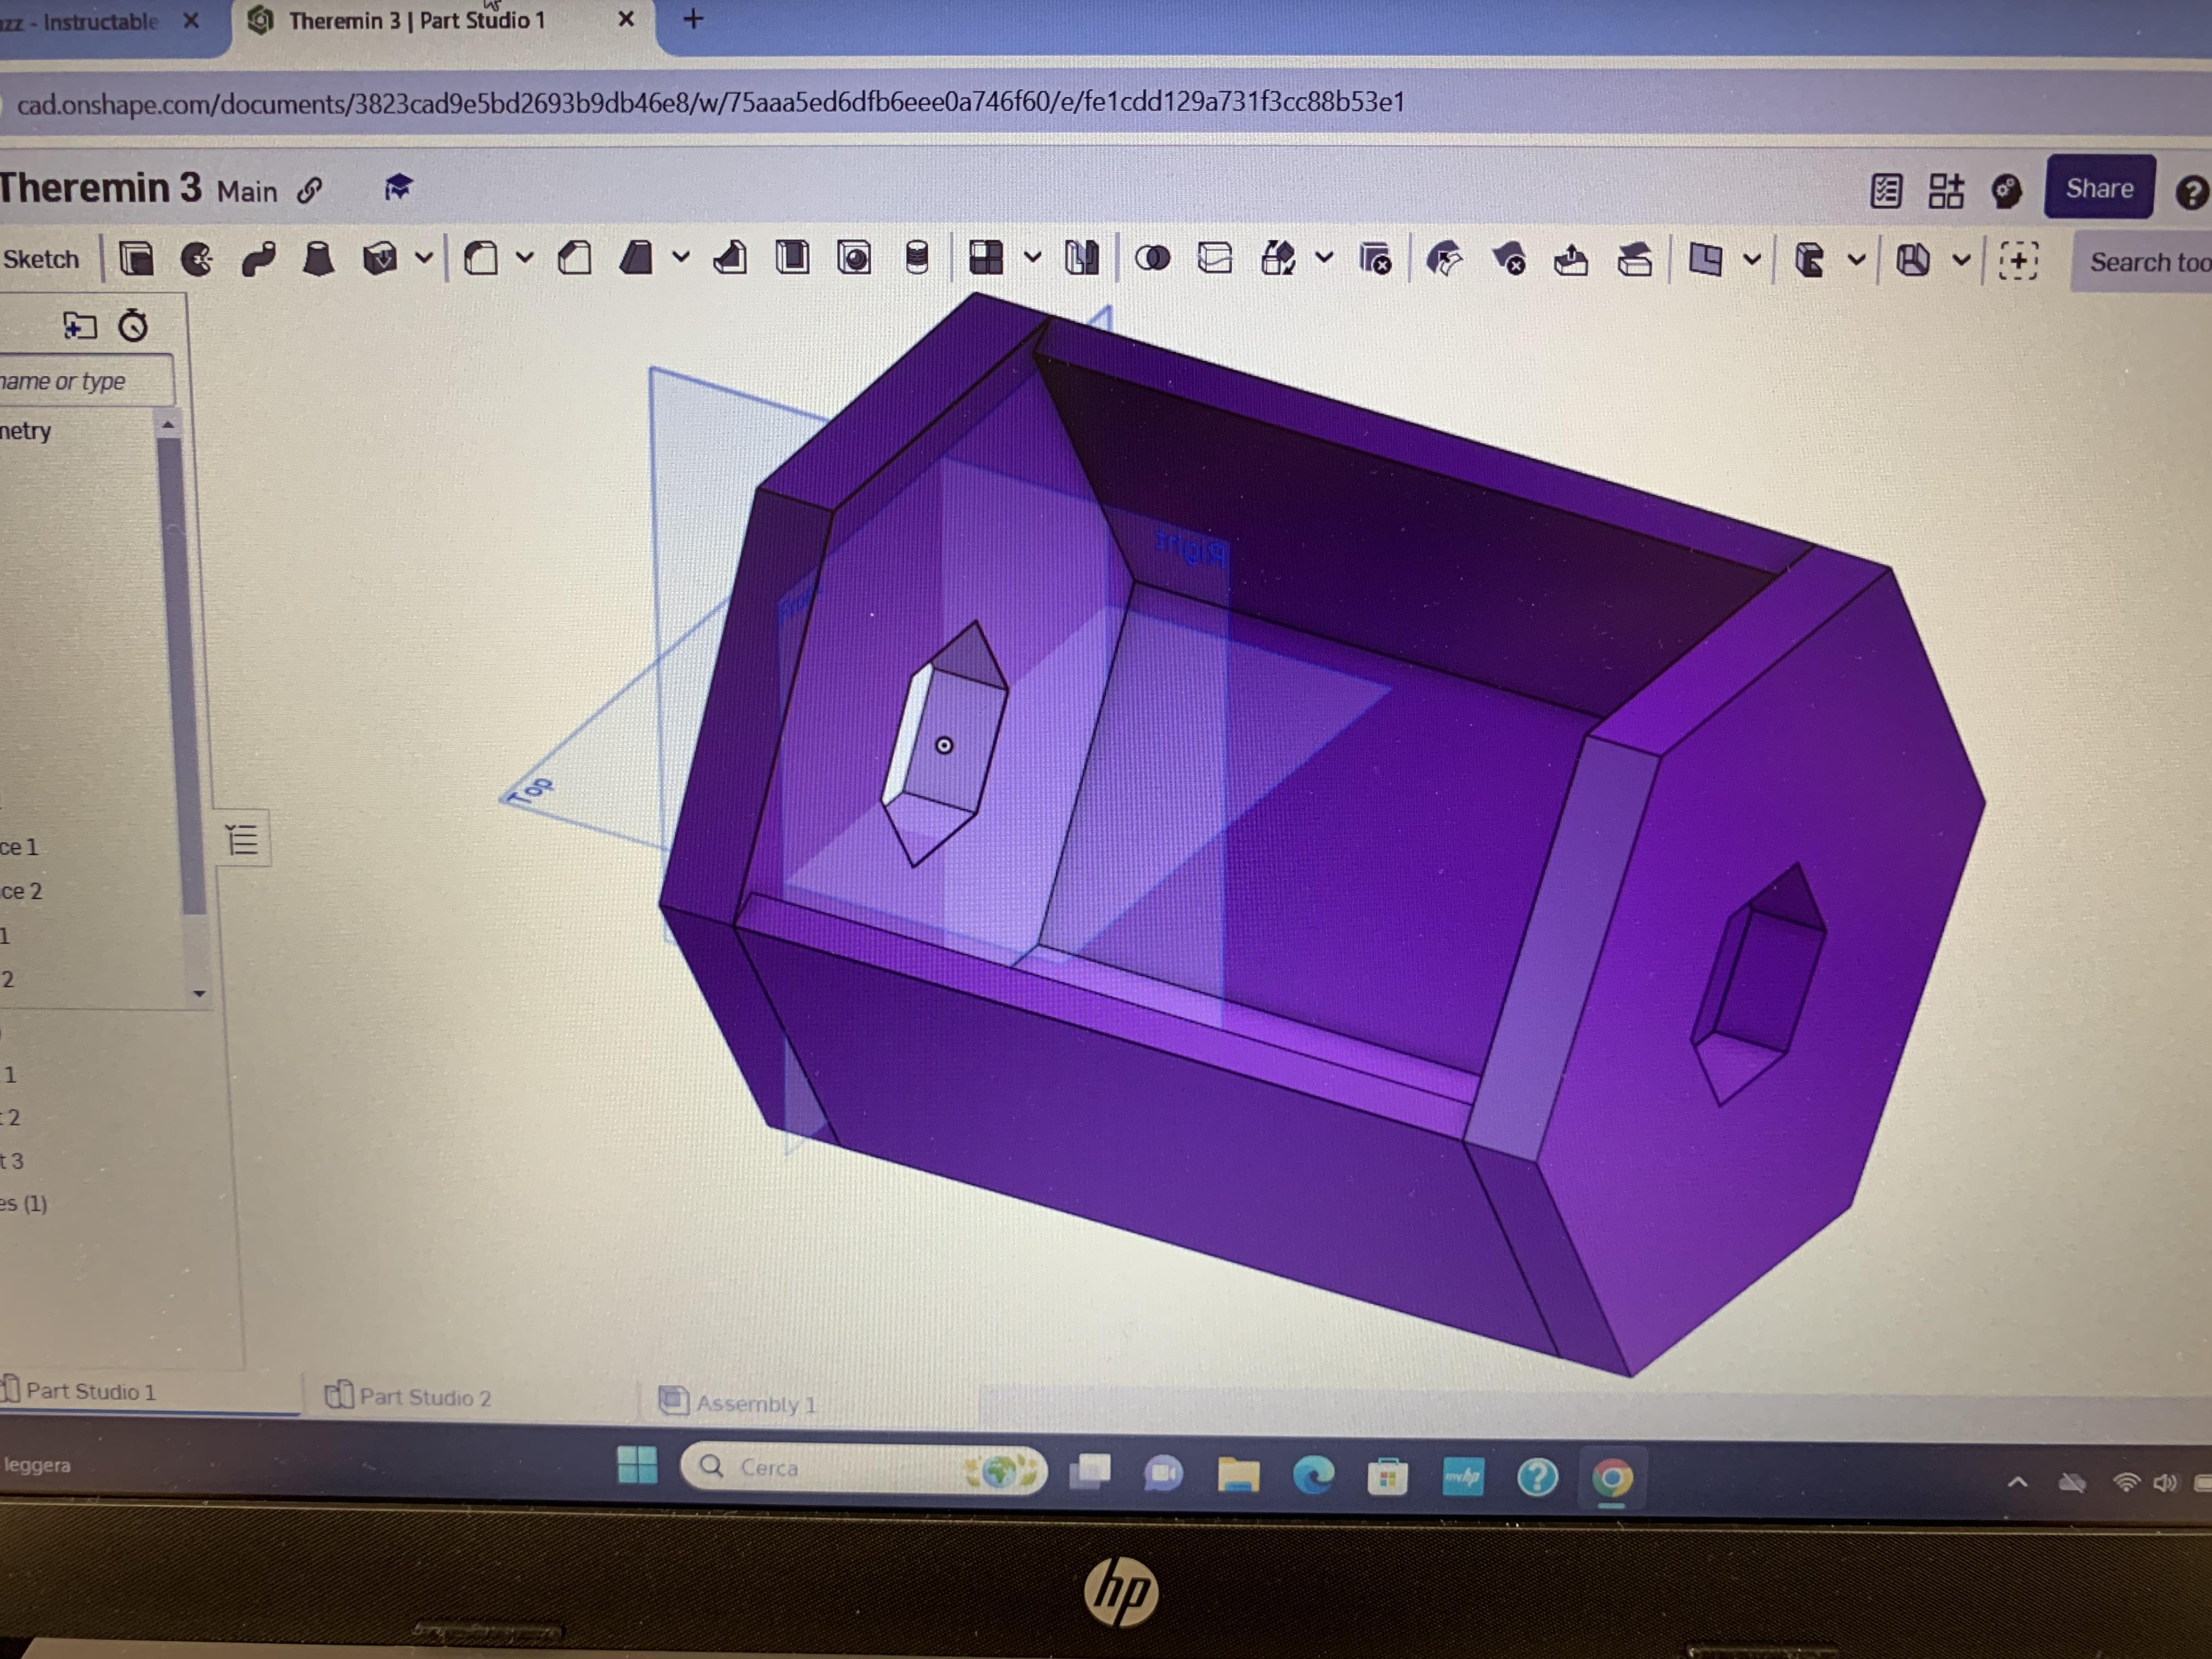2212x1659 pixels.
Task: Open File Explorer from the taskbar
Action: point(1238,1474)
